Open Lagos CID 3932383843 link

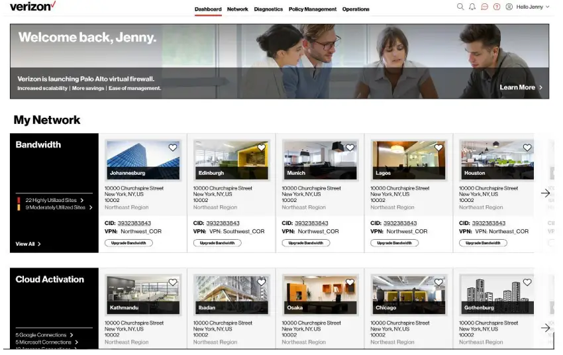(400, 223)
